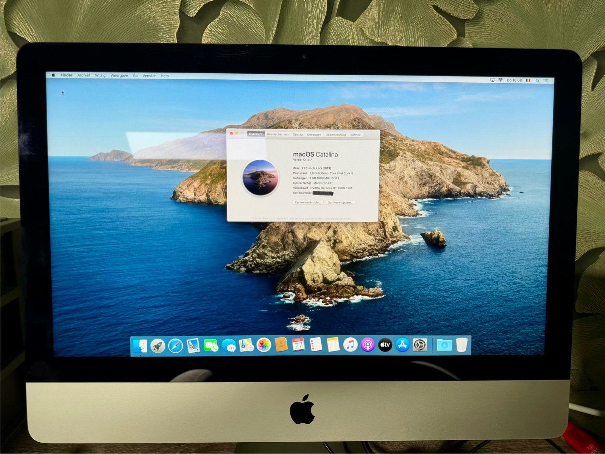The height and width of the screenshot is (454, 605).
Task: Switch to Ondersteuning tab
Action: 336,135
